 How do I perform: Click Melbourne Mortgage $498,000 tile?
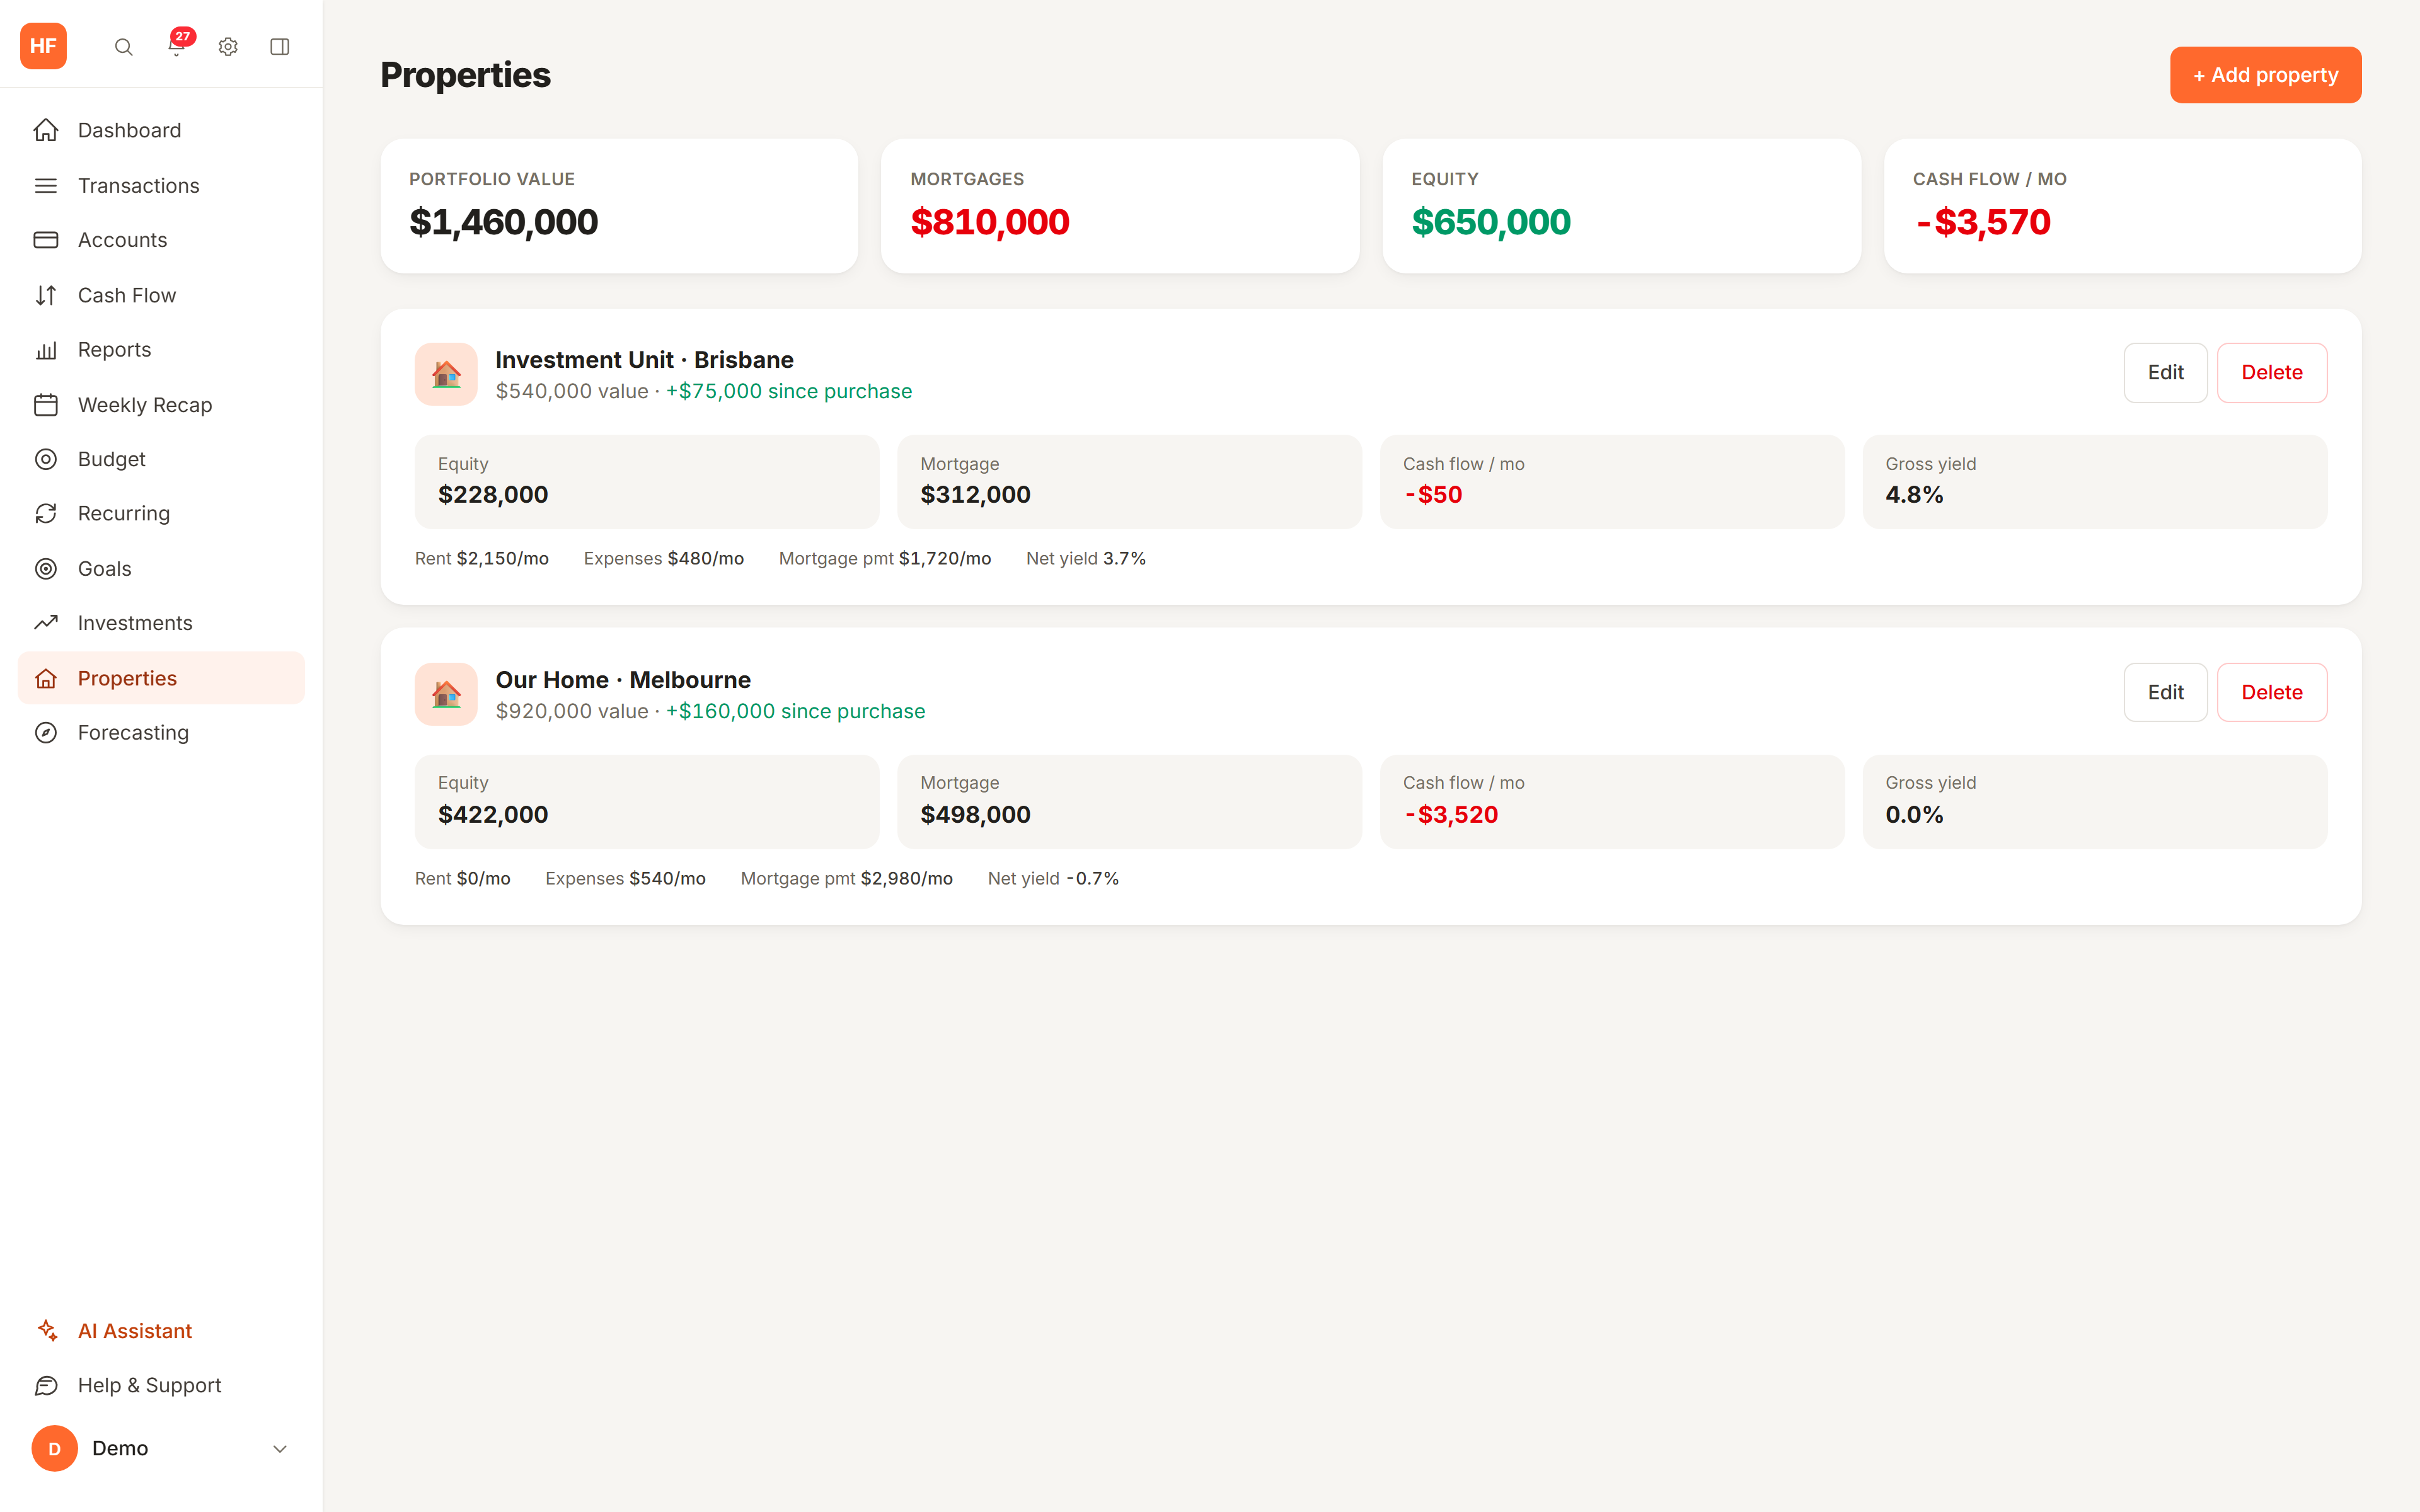click(1129, 801)
